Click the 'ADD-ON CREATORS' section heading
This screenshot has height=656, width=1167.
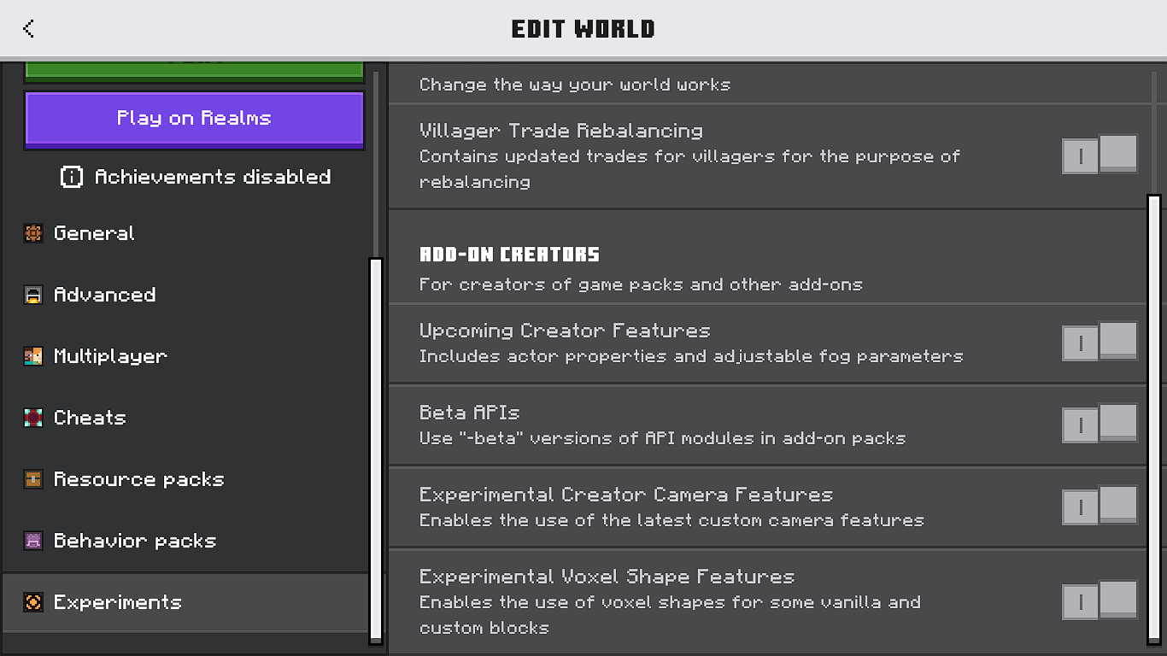tap(509, 255)
